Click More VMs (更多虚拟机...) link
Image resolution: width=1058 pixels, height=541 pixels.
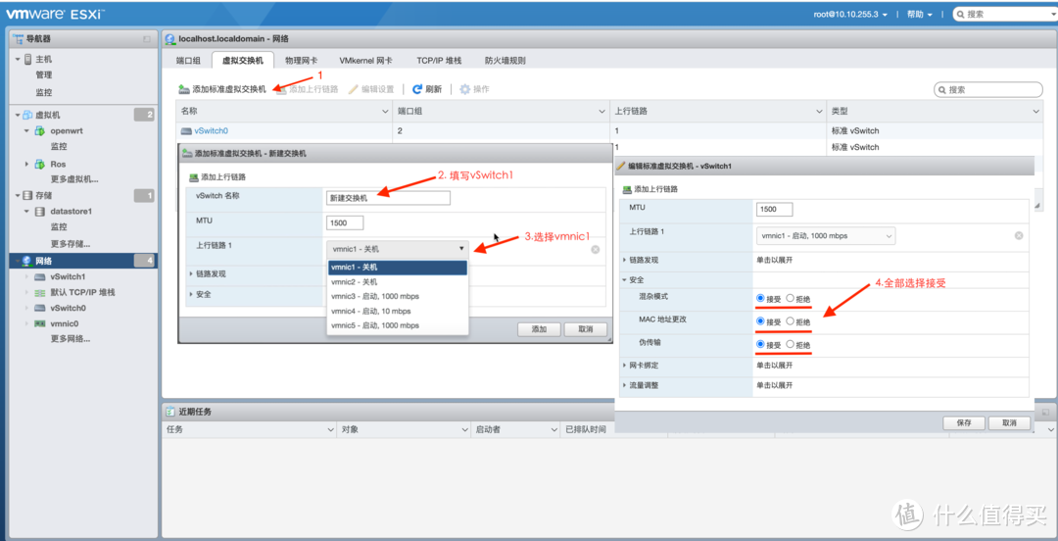click(74, 179)
